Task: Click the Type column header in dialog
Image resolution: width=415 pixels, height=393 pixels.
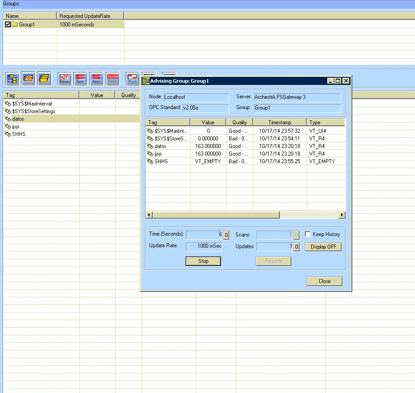Action: pos(326,123)
